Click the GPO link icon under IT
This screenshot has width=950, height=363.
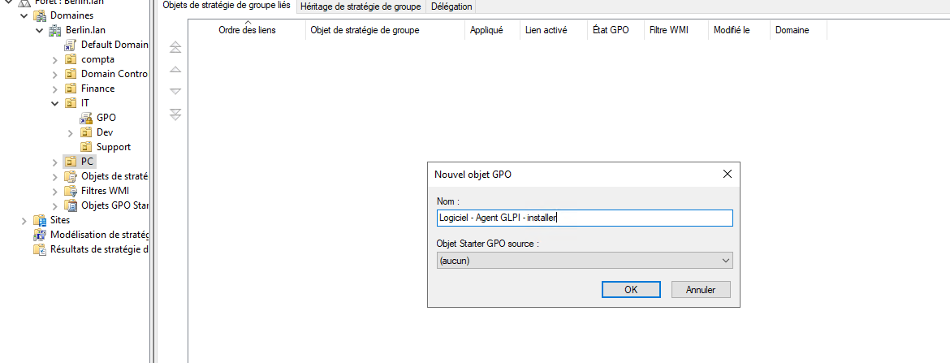(86, 118)
